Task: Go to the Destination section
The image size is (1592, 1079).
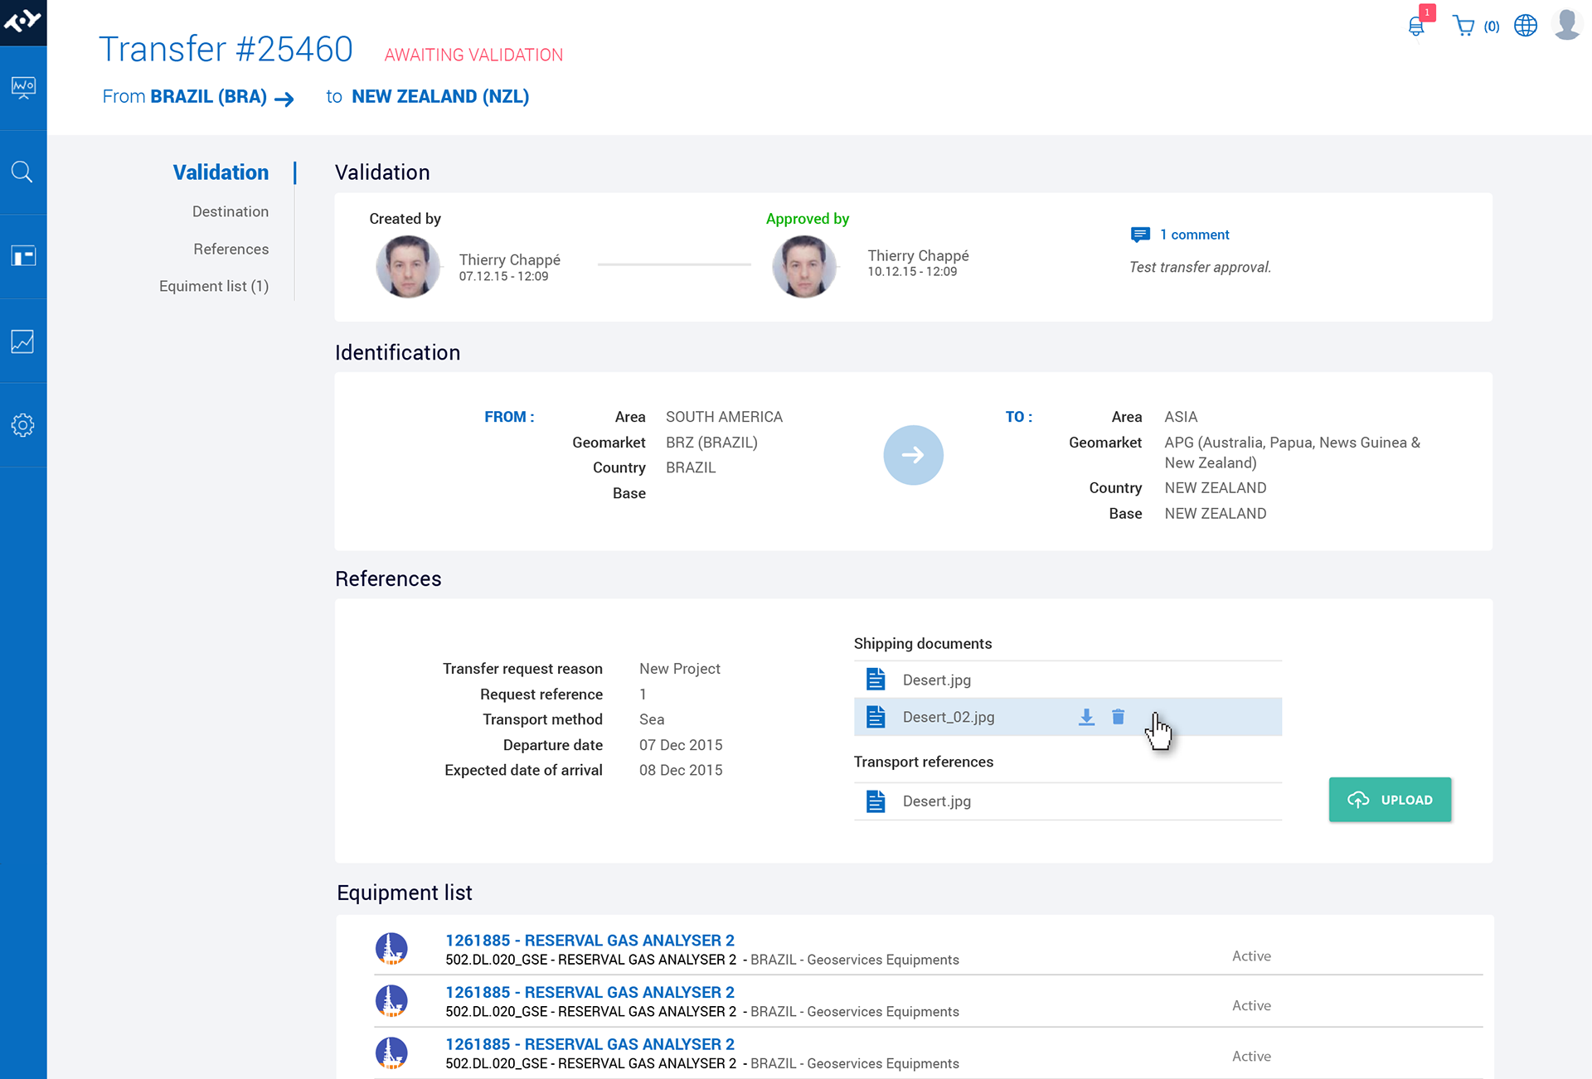Action: (230, 211)
